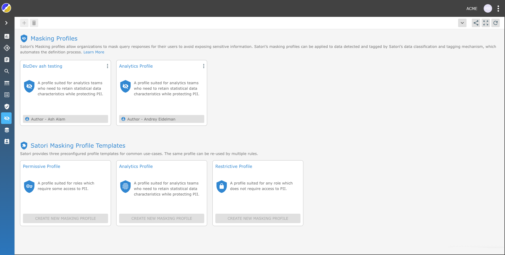The height and width of the screenshot is (255, 505).
Task: Click the trash delete button in toolbar
Action: pyautogui.click(x=34, y=23)
